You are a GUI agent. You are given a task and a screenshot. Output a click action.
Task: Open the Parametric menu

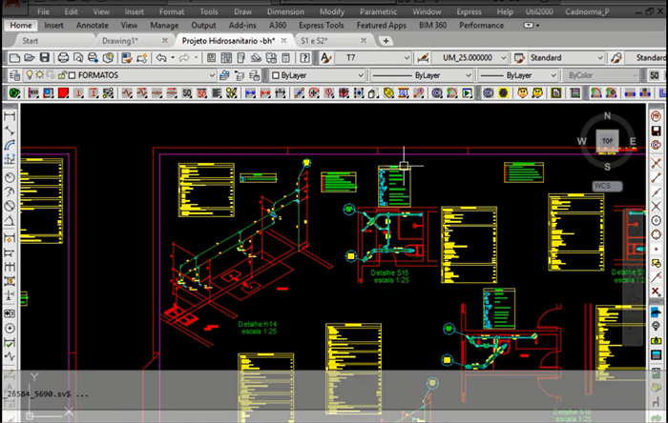378,11
